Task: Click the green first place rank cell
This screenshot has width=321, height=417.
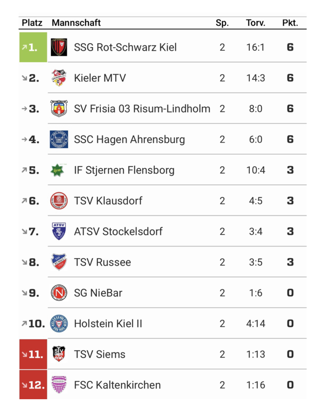Action: pos(33,47)
